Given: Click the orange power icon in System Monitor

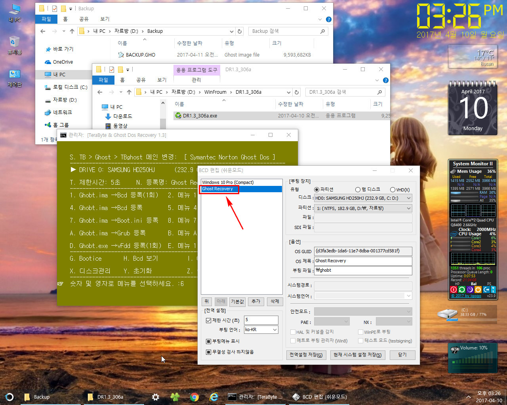Looking at the screenshot, I should click(478, 290).
